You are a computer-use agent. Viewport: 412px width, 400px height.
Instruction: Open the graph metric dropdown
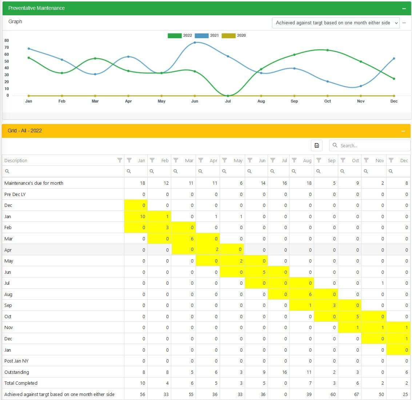[335, 23]
